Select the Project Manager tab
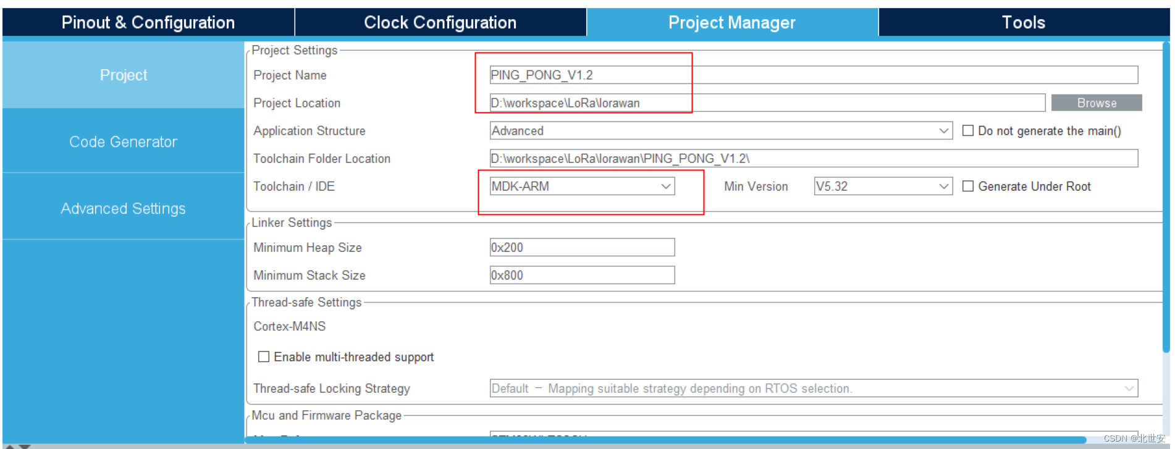Screen dimensions: 1175x449 pyautogui.click(x=732, y=22)
